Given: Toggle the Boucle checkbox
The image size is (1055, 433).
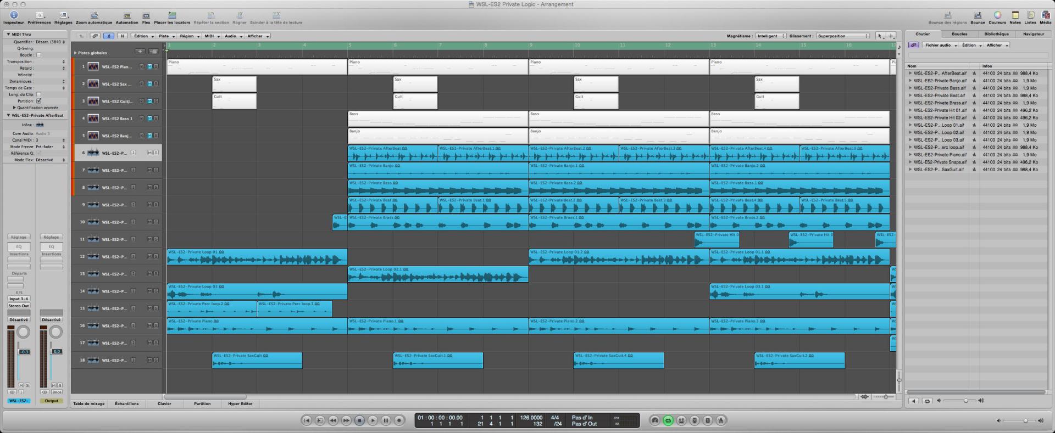Looking at the screenshot, I should (x=38, y=55).
